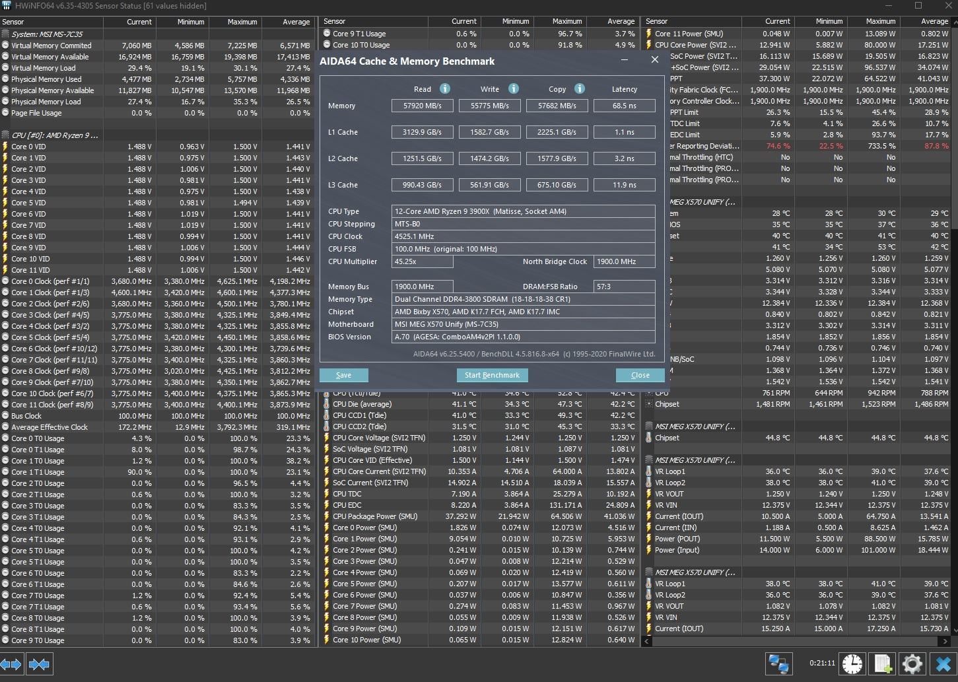The image size is (958, 682).
Task: Select the Physical Memory Load row
Action: (157, 102)
